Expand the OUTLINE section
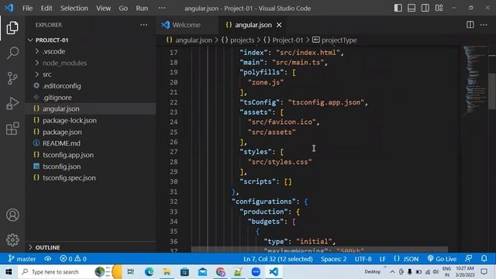 click(x=91, y=247)
